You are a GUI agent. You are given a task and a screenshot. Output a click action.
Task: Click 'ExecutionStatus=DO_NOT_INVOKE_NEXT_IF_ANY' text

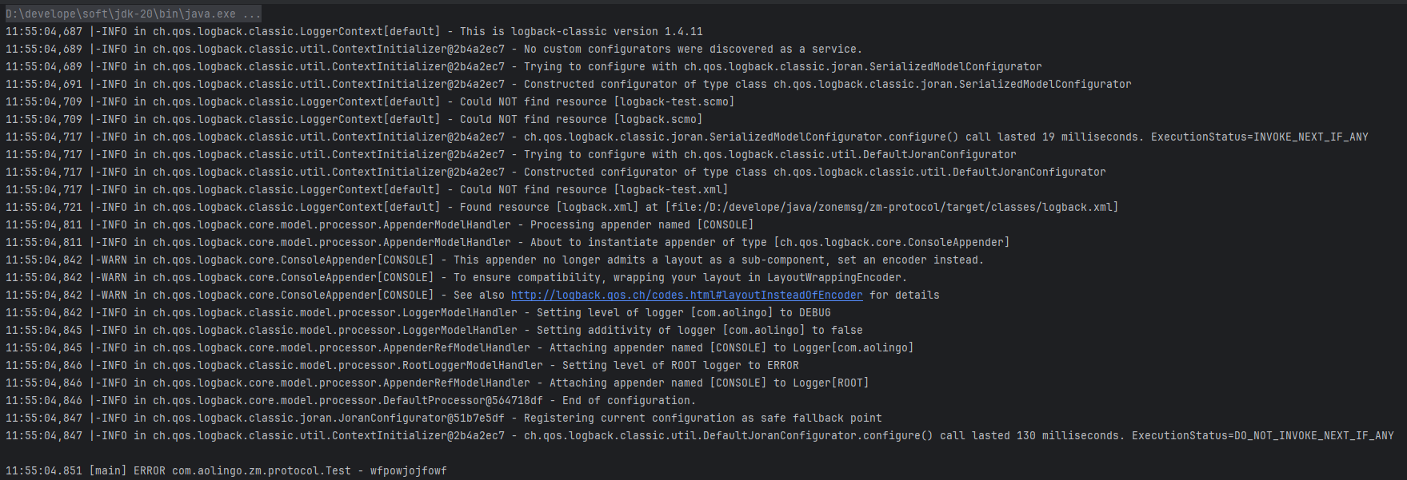(x=1263, y=435)
